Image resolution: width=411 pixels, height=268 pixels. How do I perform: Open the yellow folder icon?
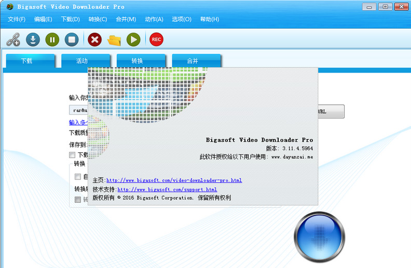pyautogui.click(x=114, y=40)
